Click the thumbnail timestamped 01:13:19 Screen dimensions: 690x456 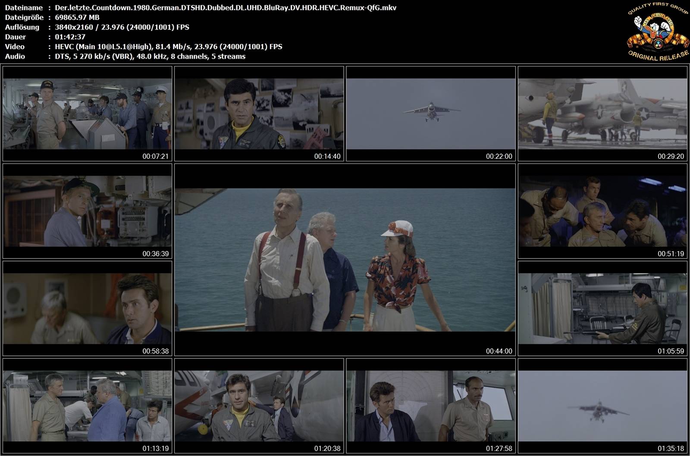[x=87, y=406]
